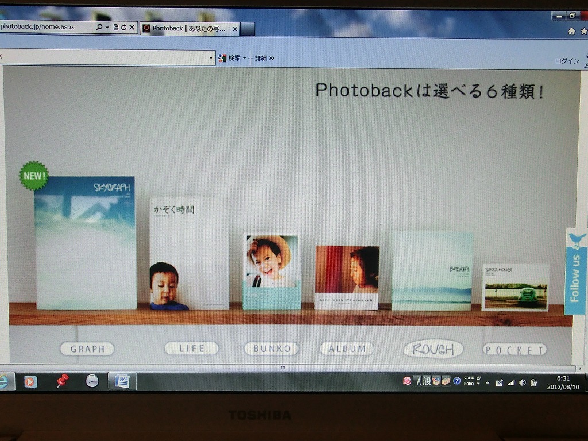Click the power plug battery tray icon
Image resolution: width=588 pixels, height=441 pixels.
click(x=534, y=383)
